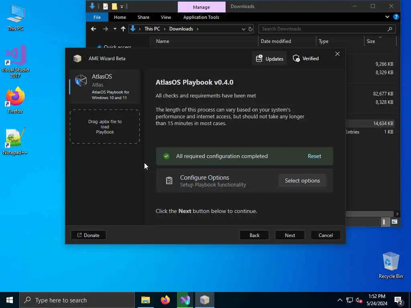
Task: Click Downloads in the address breadcrumb
Action: 181,29
